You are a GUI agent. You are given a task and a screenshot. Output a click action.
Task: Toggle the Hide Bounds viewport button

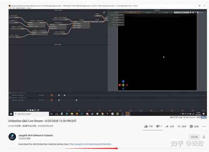coord(116,20)
